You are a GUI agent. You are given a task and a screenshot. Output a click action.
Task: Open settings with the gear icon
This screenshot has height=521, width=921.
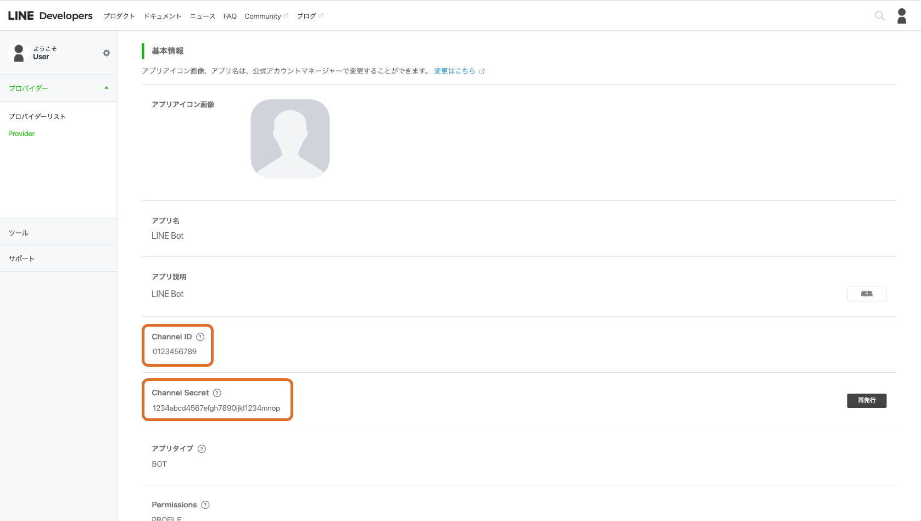point(107,53)
